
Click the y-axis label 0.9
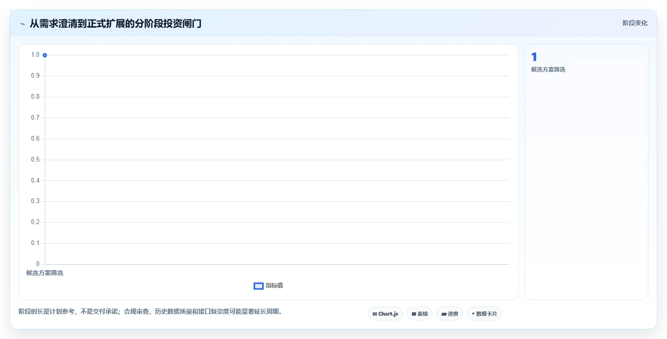click(35, 76)
